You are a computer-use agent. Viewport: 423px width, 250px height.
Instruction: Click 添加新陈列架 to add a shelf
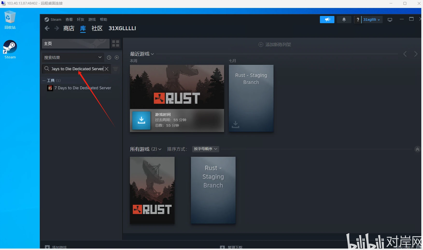(275, 44)
